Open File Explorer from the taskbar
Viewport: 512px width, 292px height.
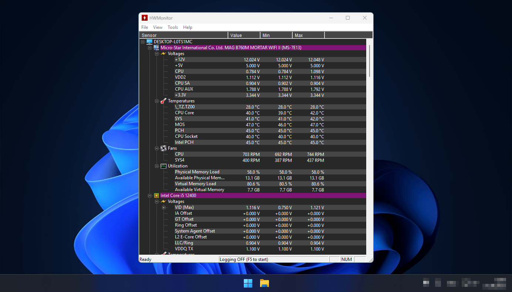[264, 283]
